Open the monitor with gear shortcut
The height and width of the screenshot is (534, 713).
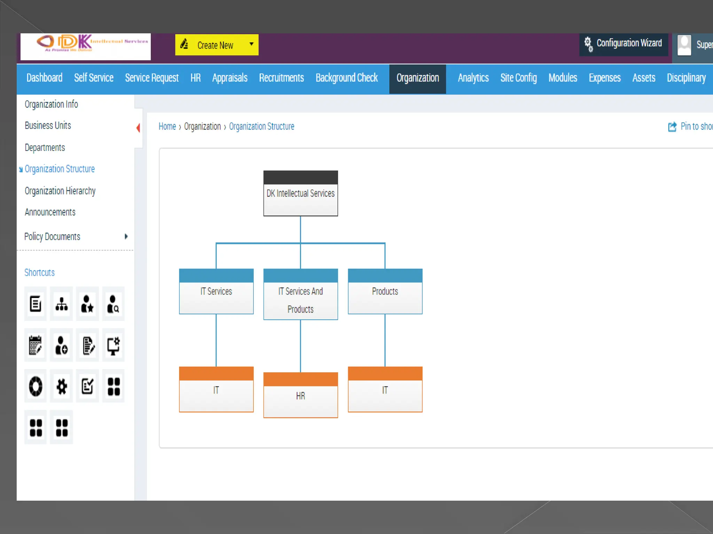pos(113,345)
